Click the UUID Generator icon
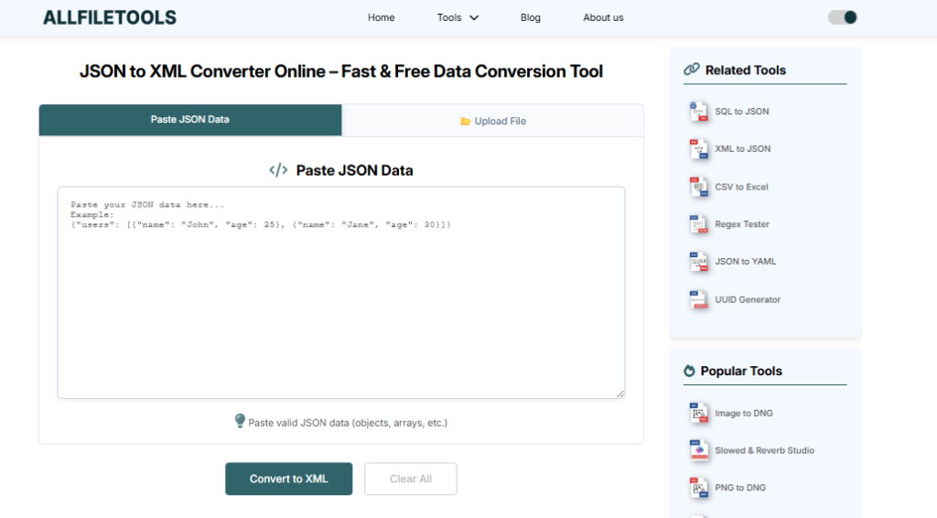The image size is (937, 518). click(699, 299)
